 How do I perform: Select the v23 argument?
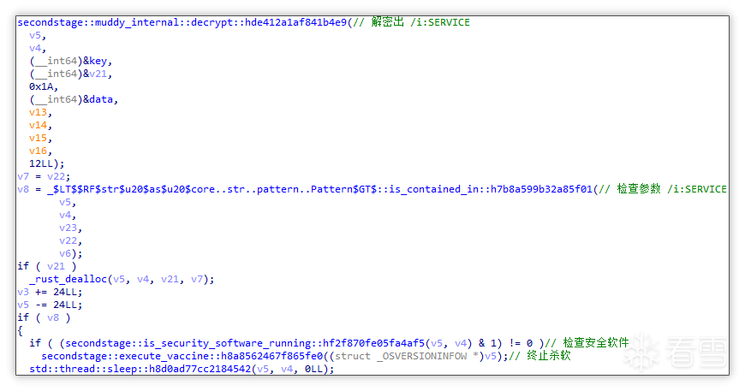coord(68,228)
